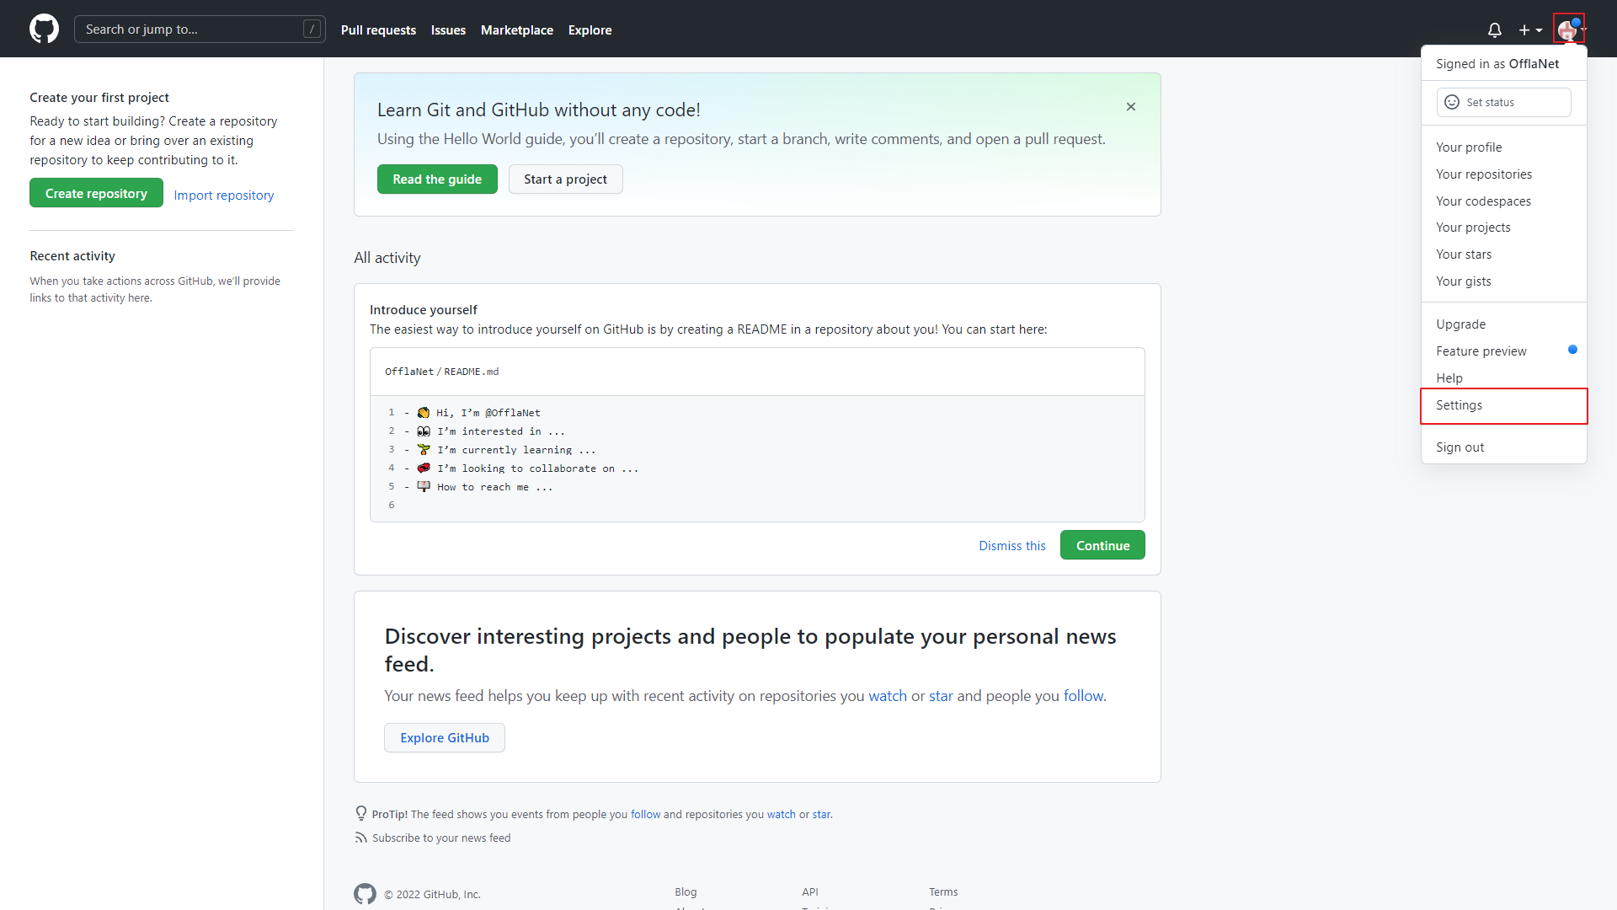The image size is (1617, 910).
Task: Expand the plus create-new dropdown
Action: 1530,30
